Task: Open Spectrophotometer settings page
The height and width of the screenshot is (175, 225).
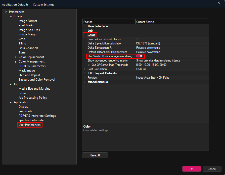Action: [32, 120]
